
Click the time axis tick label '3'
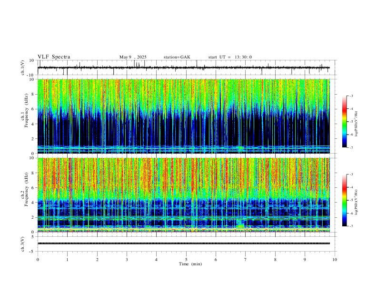tap(127, 260)
